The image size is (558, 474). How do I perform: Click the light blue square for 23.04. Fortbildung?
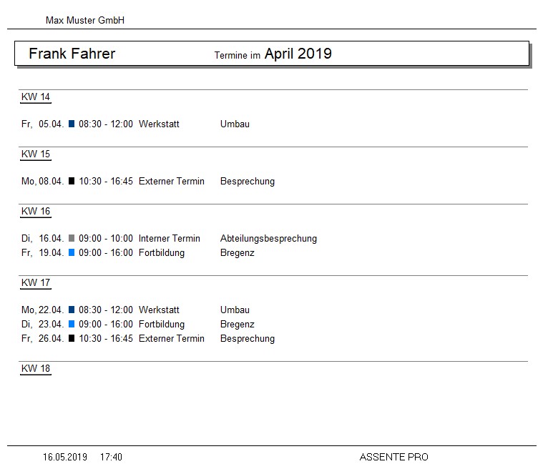click(72, 324)
